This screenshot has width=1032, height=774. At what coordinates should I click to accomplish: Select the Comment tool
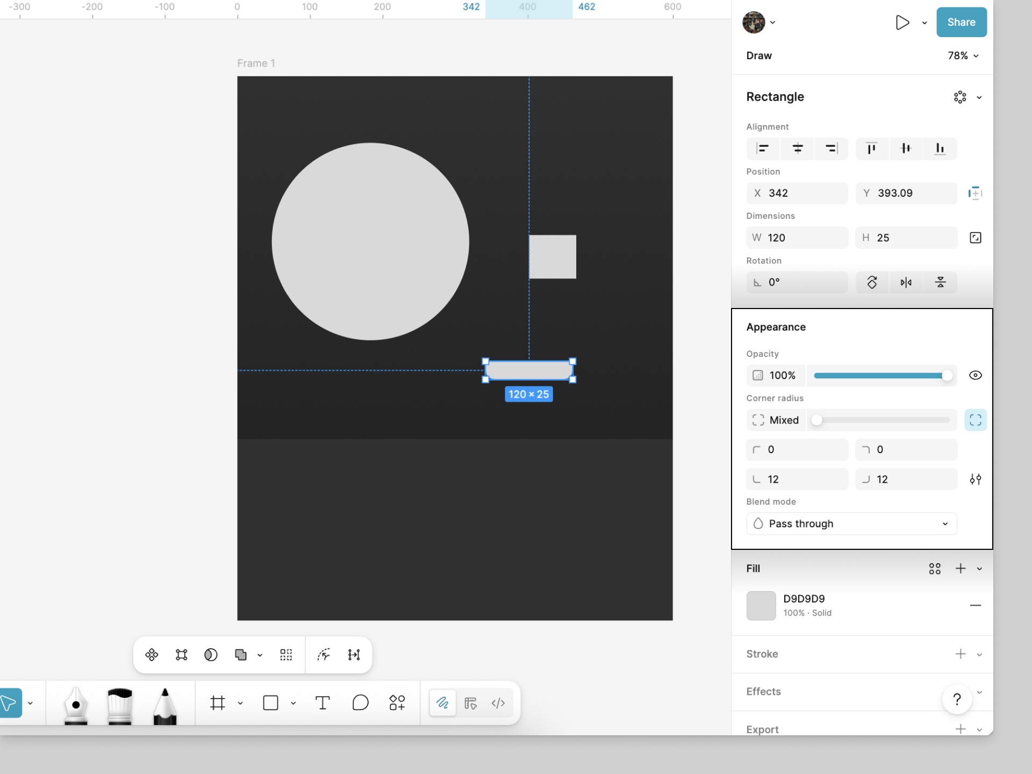[x=360, y=703]
